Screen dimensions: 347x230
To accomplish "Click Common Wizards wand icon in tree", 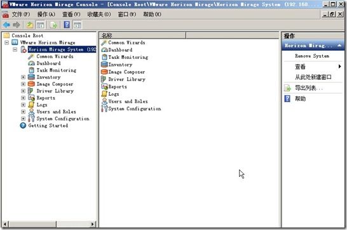I will point(31,56).
